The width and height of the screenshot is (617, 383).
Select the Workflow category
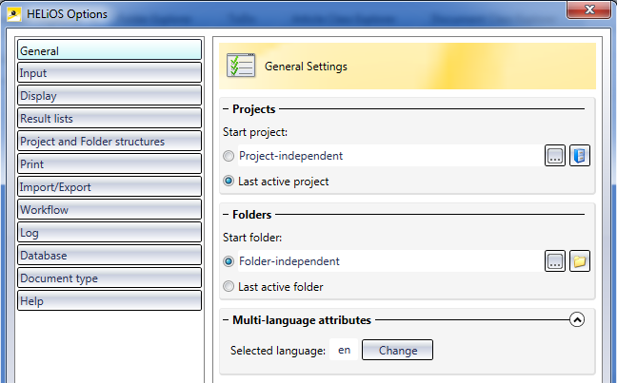tap(109, 209)
